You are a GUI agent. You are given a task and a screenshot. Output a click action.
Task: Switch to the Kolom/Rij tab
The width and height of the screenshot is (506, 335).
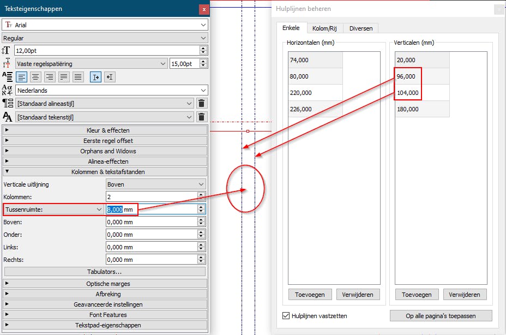click(324, 28)
